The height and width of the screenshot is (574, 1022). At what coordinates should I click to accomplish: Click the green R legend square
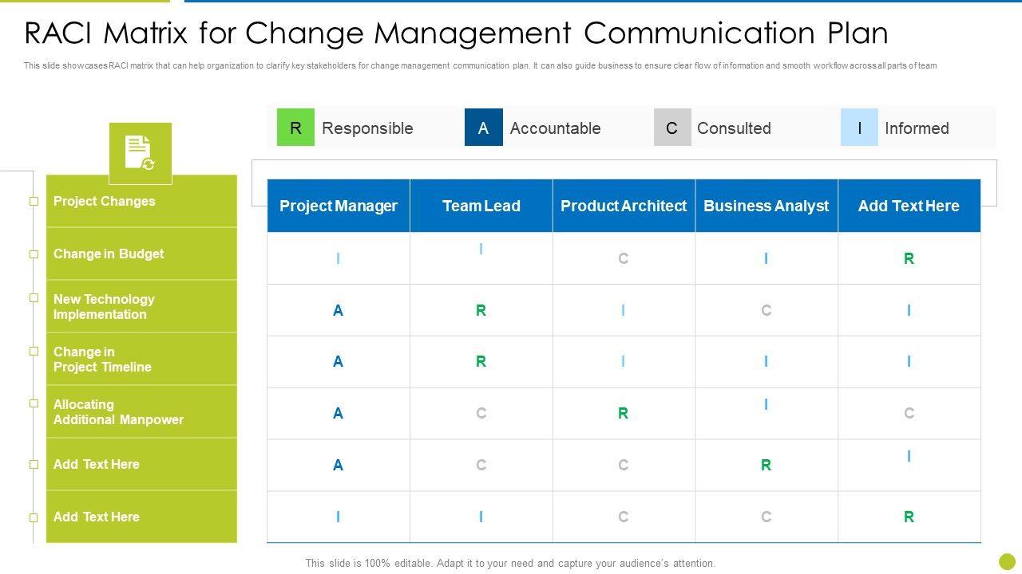[295, 128]
